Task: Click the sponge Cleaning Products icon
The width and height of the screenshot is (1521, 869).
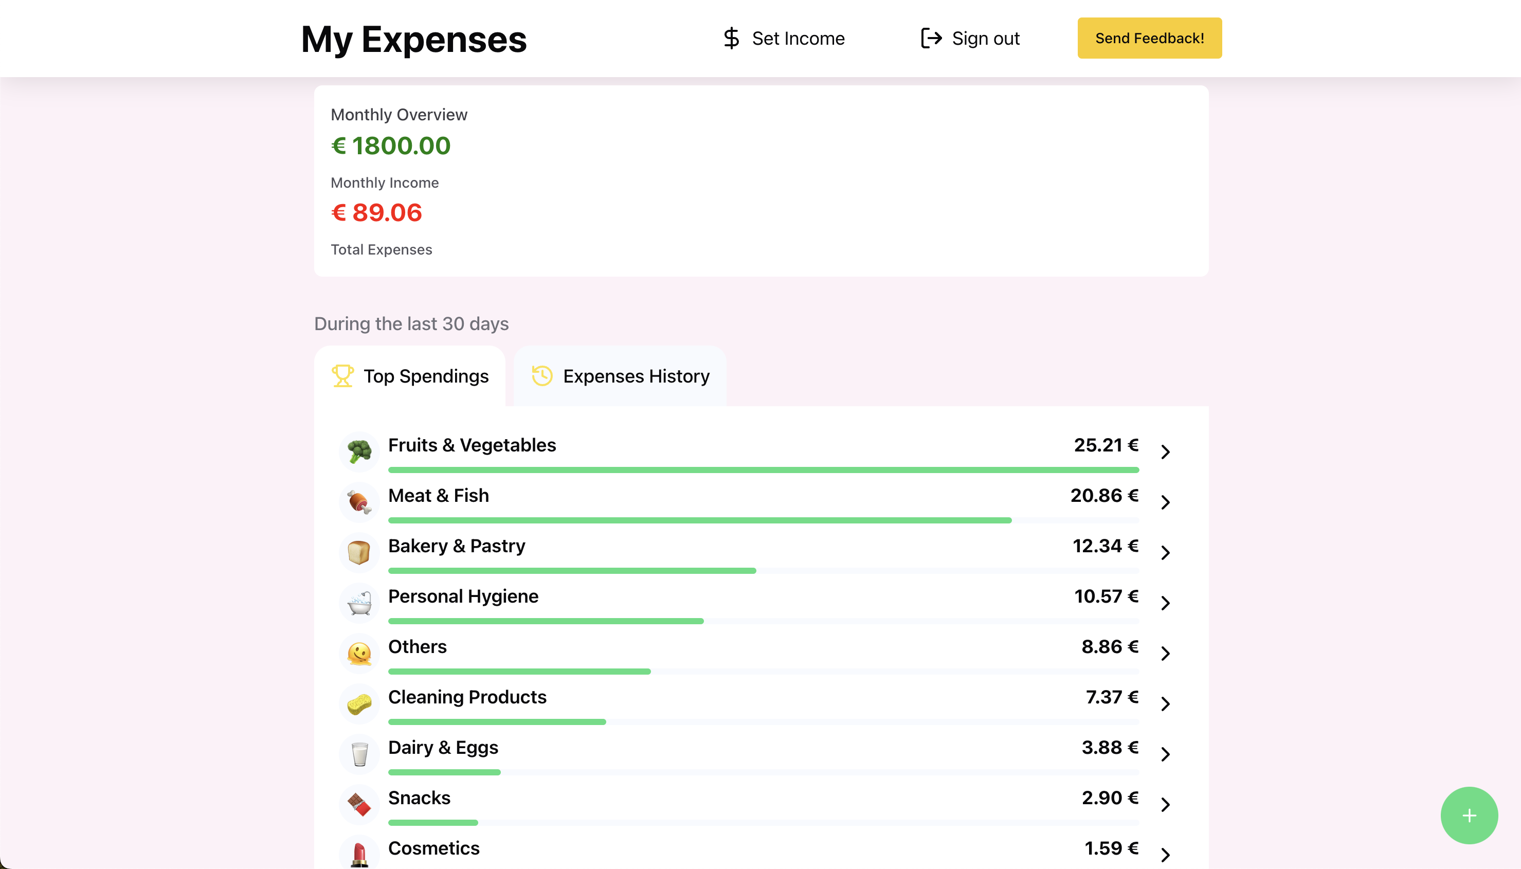Action: 359,703
